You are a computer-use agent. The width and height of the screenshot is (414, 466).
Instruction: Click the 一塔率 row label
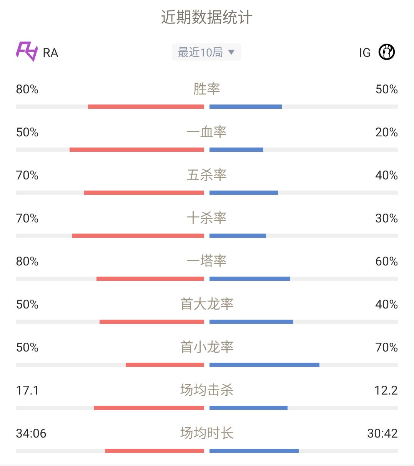207,261
